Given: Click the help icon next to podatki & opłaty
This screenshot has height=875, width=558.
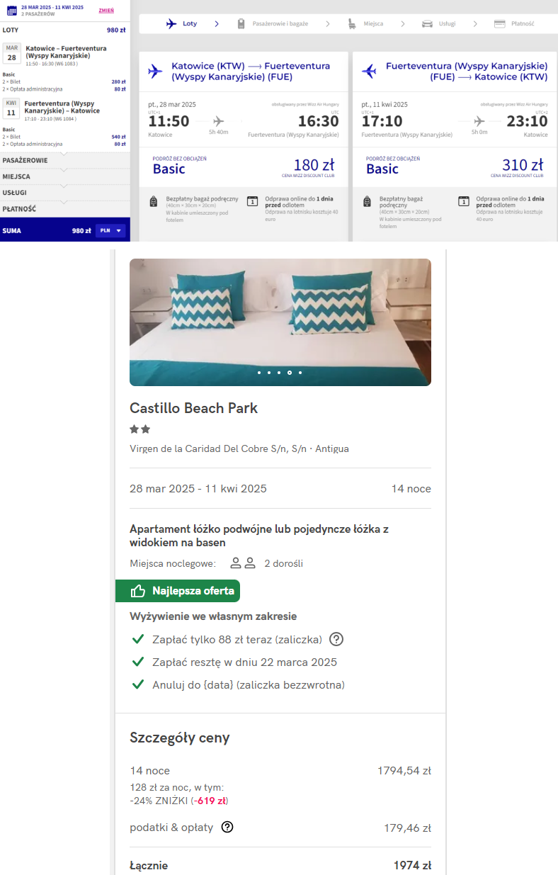Looking at the screenshot, I should [x=227, y=827].
